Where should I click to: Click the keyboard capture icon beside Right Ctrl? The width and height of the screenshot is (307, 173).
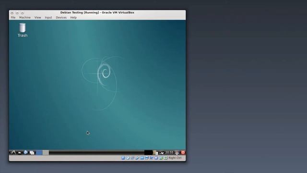click(x=165, y=158)
